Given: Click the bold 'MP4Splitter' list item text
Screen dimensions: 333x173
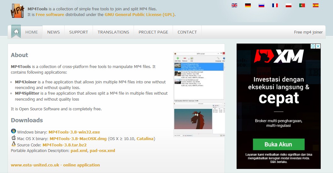Looking at the screenshot, I should click(27, 93).
